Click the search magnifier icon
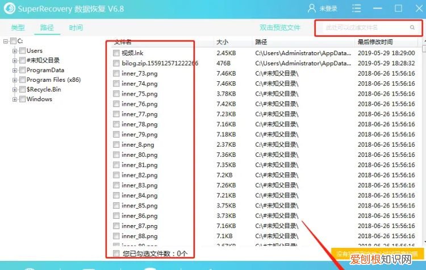 tap(412, 27)
